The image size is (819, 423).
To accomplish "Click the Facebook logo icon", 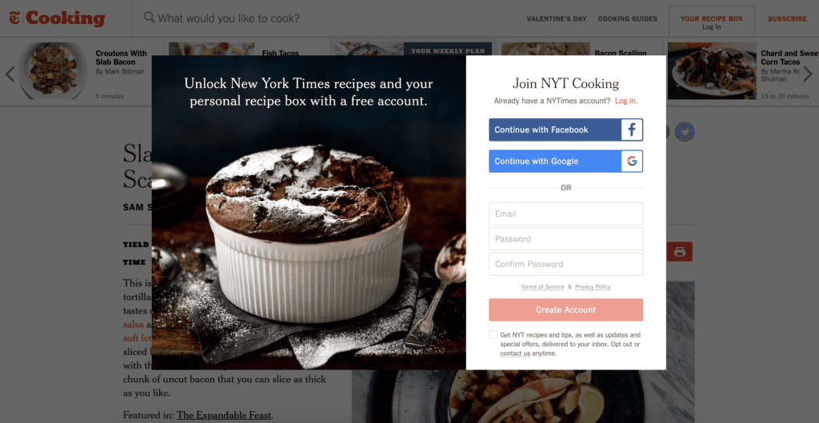I will tap(632, 130).
